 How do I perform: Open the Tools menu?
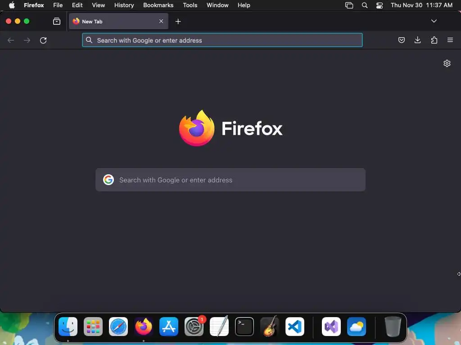click(190, 5)
